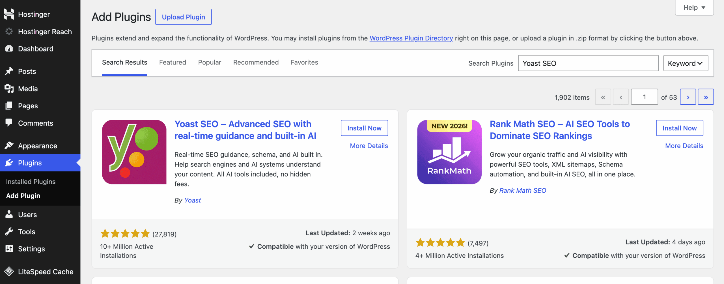
Task: Open the Rank Math SEO author link
Action: [x=523, y=190]
